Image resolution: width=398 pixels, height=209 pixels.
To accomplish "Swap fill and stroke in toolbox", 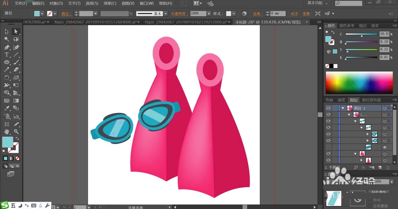I will 17,138.
